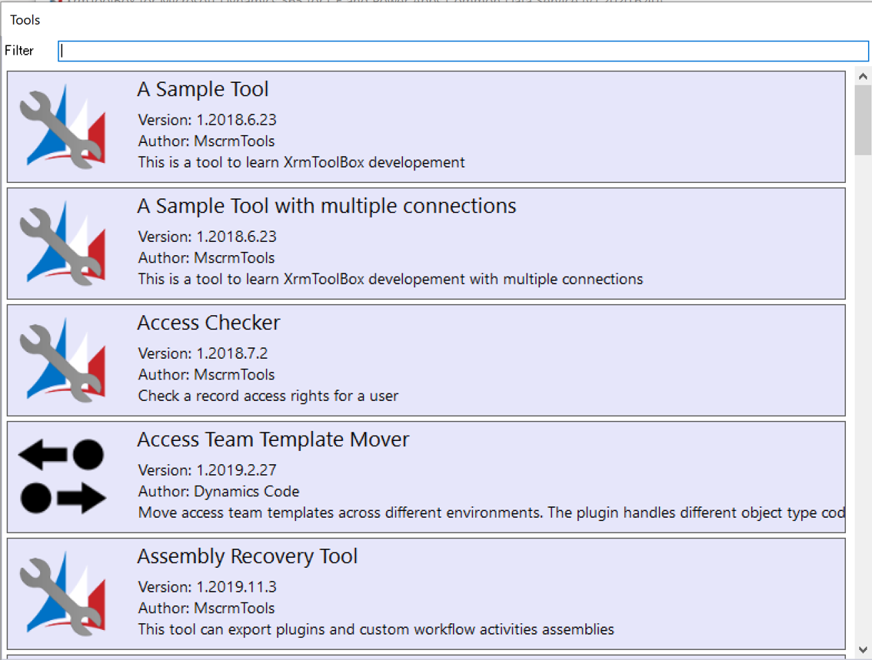Screen dimensions: 872x660
Task: Click the 'Tools' panel header label
Action: [x=25, y=20]
